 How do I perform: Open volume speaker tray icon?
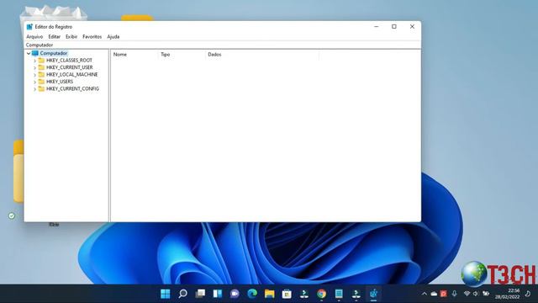[x=476, y=294]
